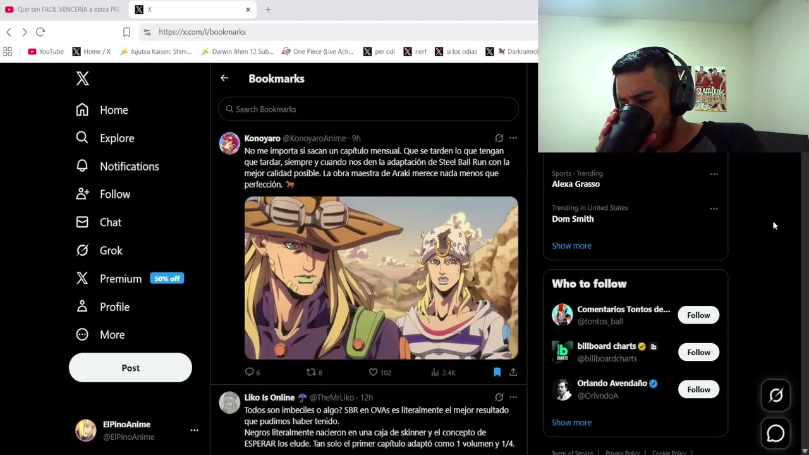Screen dimensions: 809x455
Task: View analytics of Konoyaro's post
Action: pyautogui.click(x=443, y=372)
